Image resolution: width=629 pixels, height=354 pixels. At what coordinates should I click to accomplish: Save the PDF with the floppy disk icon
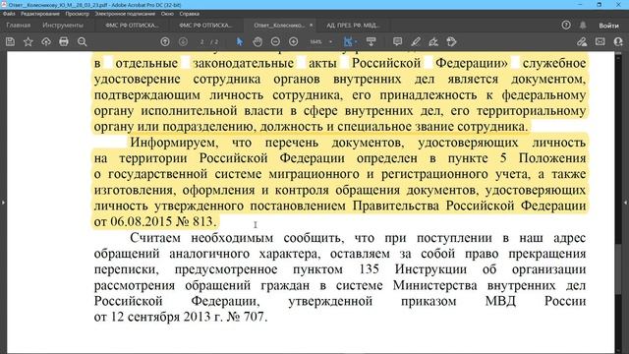pyautogui.click(x=10, y=41)
